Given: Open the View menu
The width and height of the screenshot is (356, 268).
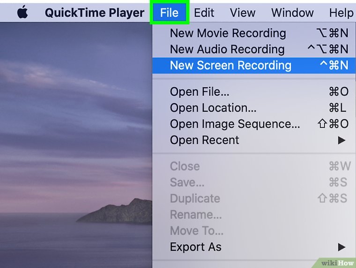Looking at the screenshot, I should coord(242,13).
